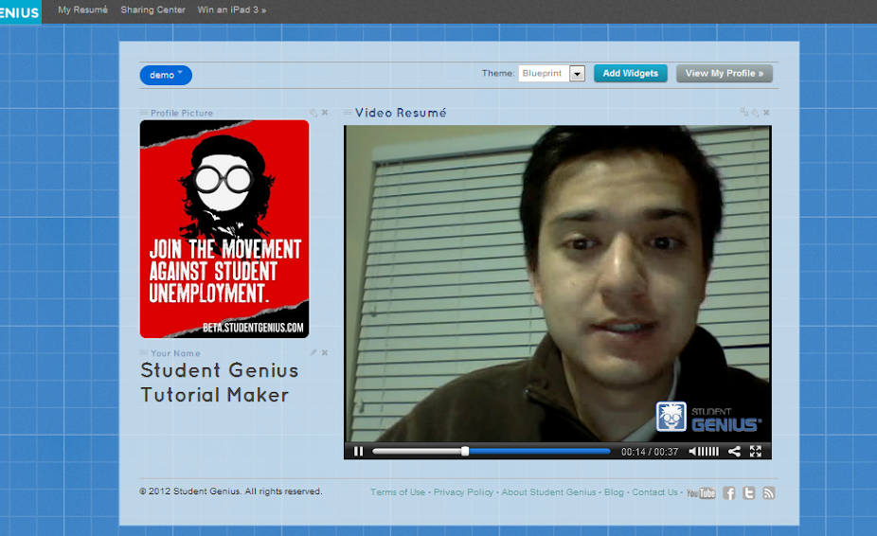Open the YouTube footer icon
Viewport: 877px width, 536px height.
click(x=702, y=493)
